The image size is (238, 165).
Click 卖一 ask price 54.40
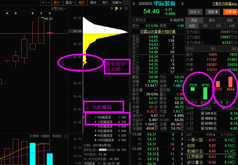point(153,52)
